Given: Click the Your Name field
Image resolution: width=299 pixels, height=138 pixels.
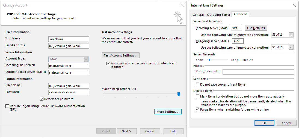Looking at the screenshot, I should click(x=69, y=39).
